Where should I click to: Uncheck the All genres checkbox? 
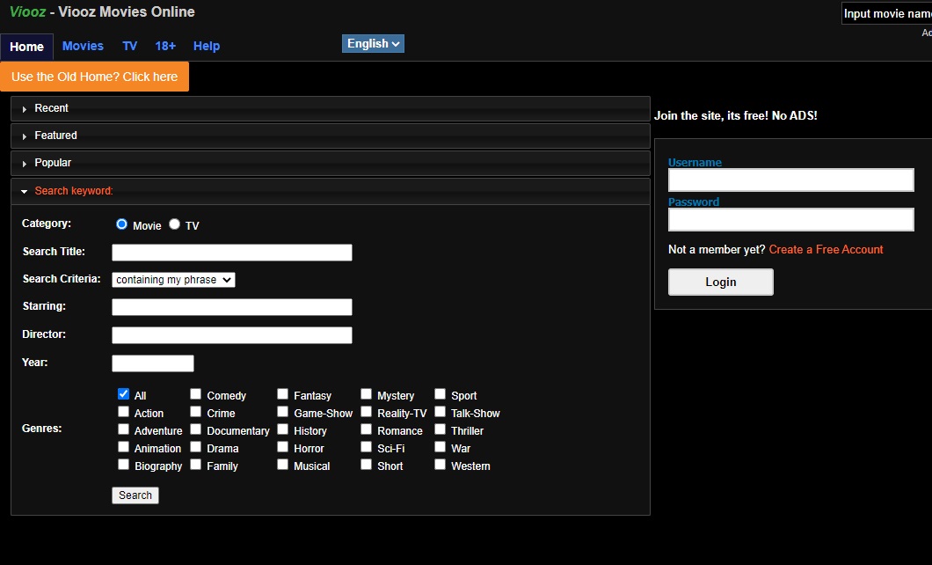pos(124,393)
